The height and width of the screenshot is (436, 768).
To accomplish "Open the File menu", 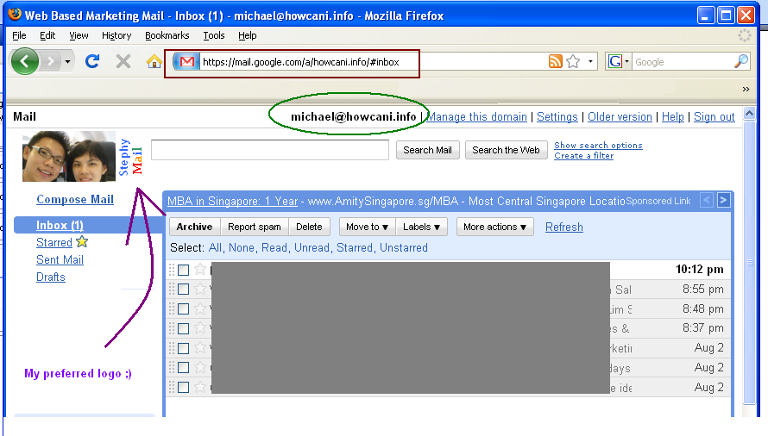I will point(19,35).
